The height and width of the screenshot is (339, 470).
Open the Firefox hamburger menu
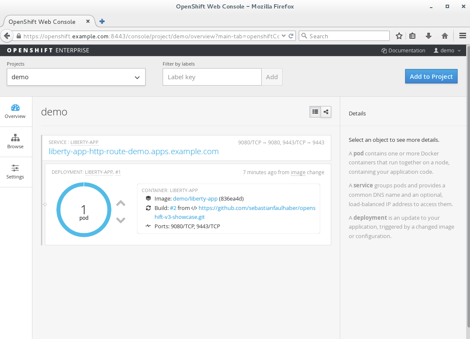point(462,36)
